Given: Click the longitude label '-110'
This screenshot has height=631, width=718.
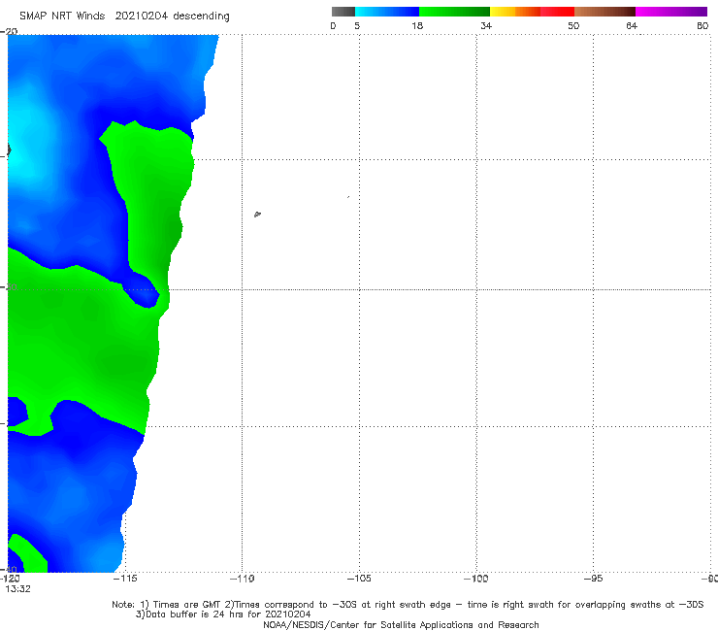Looking at the screenshot, I should coord(242,579).
